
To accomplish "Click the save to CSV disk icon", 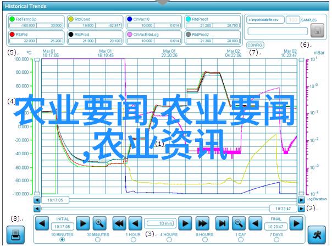I will click(x=317, y=30).
